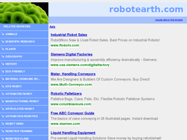Visit the www.skarnes.com URL

click(x=65, y=124)
